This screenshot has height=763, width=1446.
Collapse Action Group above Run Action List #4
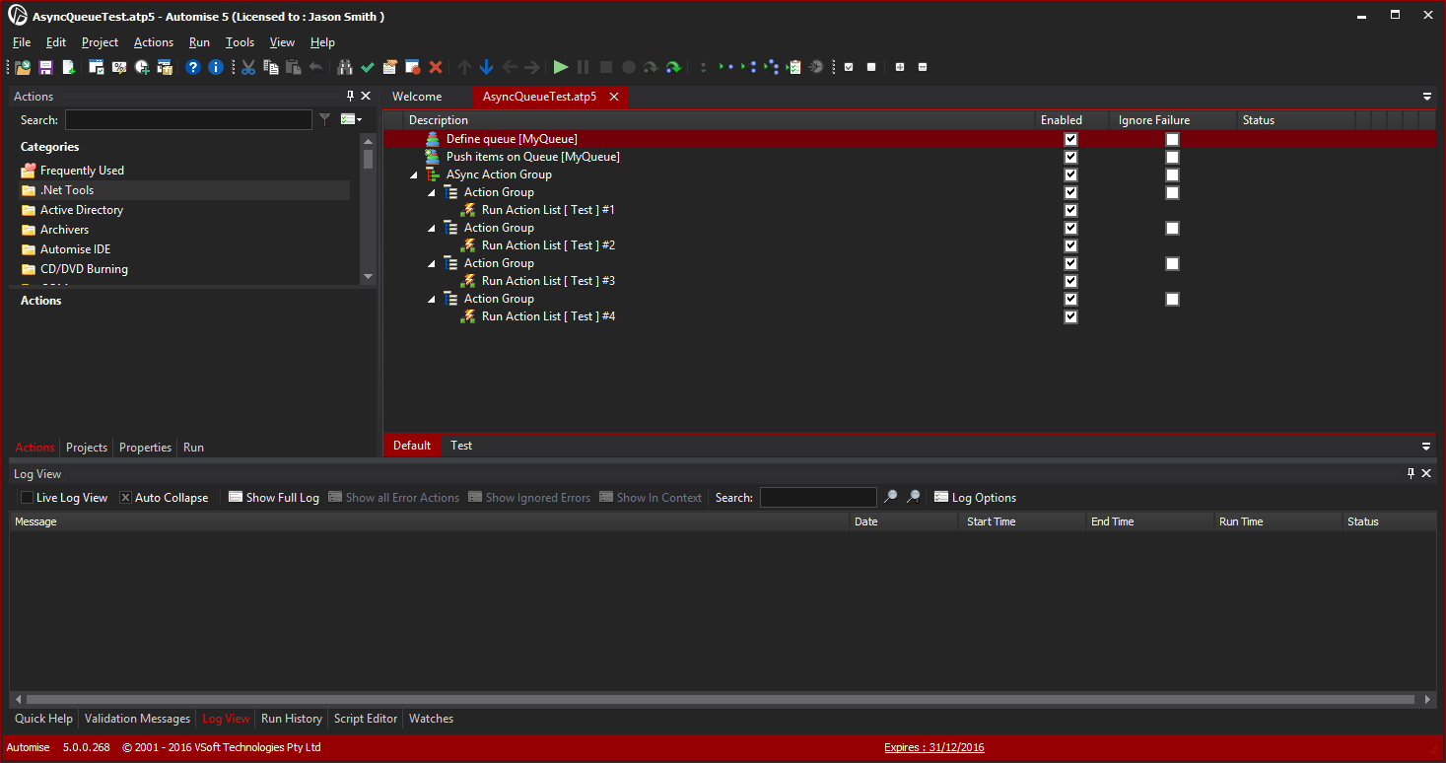tap(432, 300)
